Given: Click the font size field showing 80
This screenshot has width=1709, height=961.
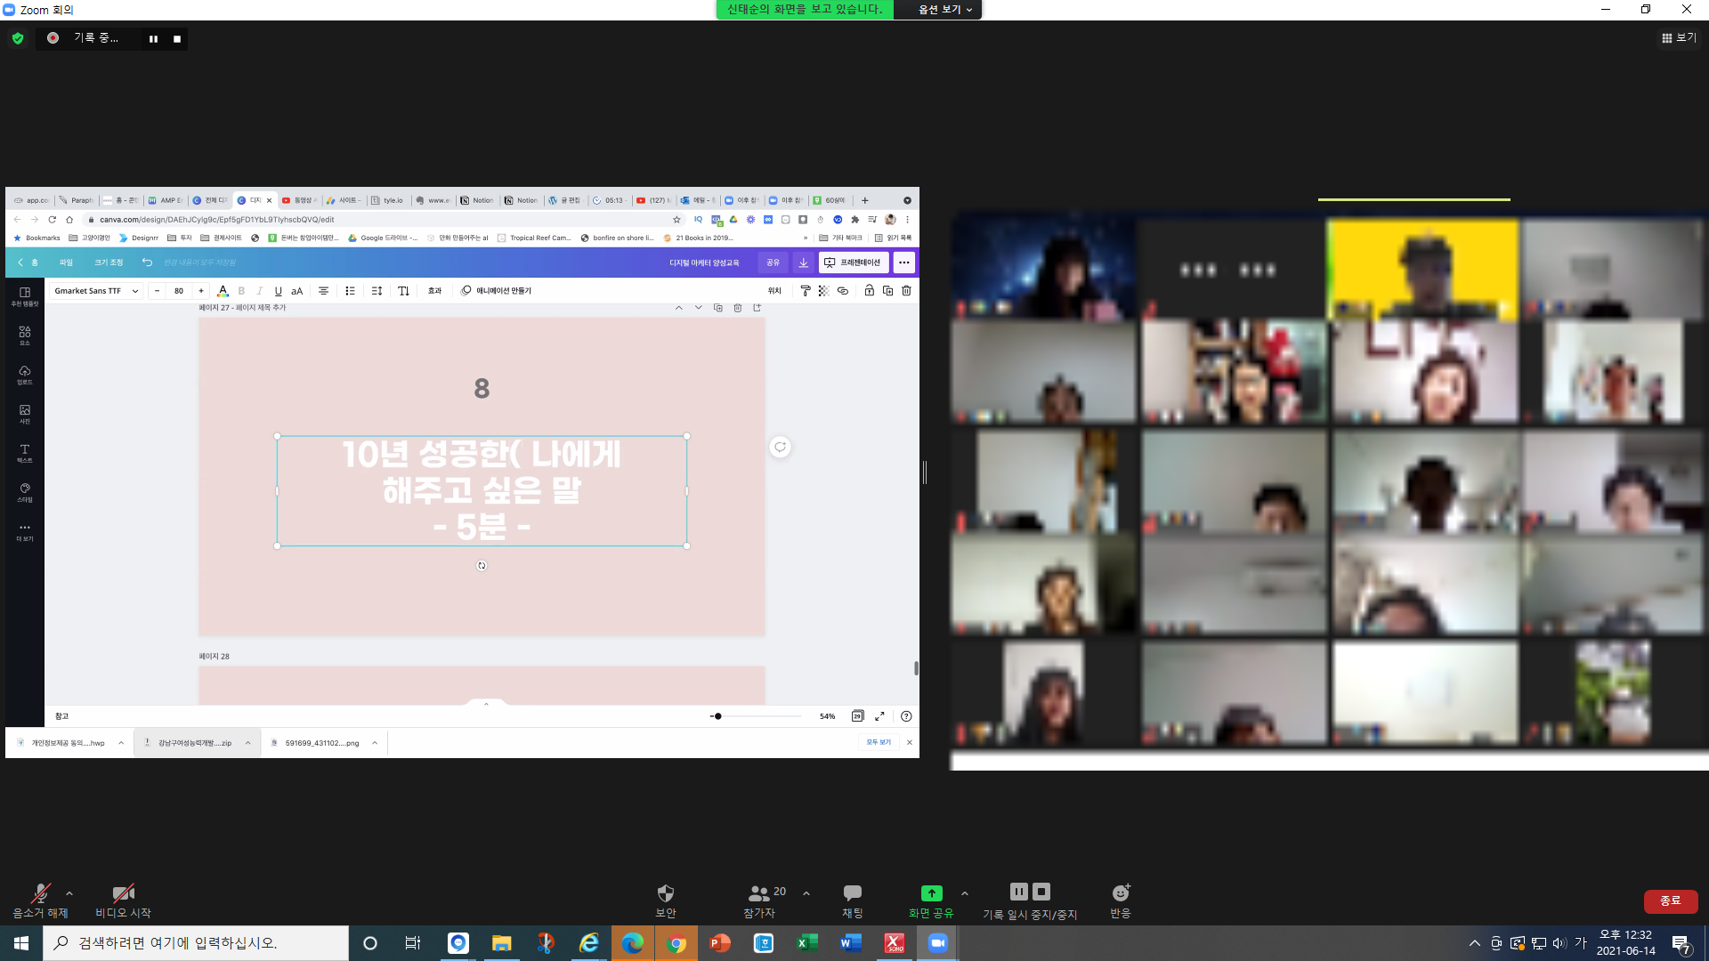Looking at the screenshot, I should 179,291.
